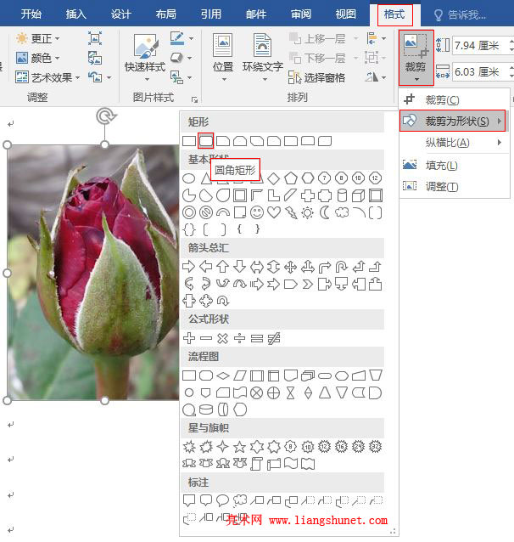Open Crop to Shape (裁剪为形状) submenu
This screenshot has width=514, height=542.
[x=453, y=121]
